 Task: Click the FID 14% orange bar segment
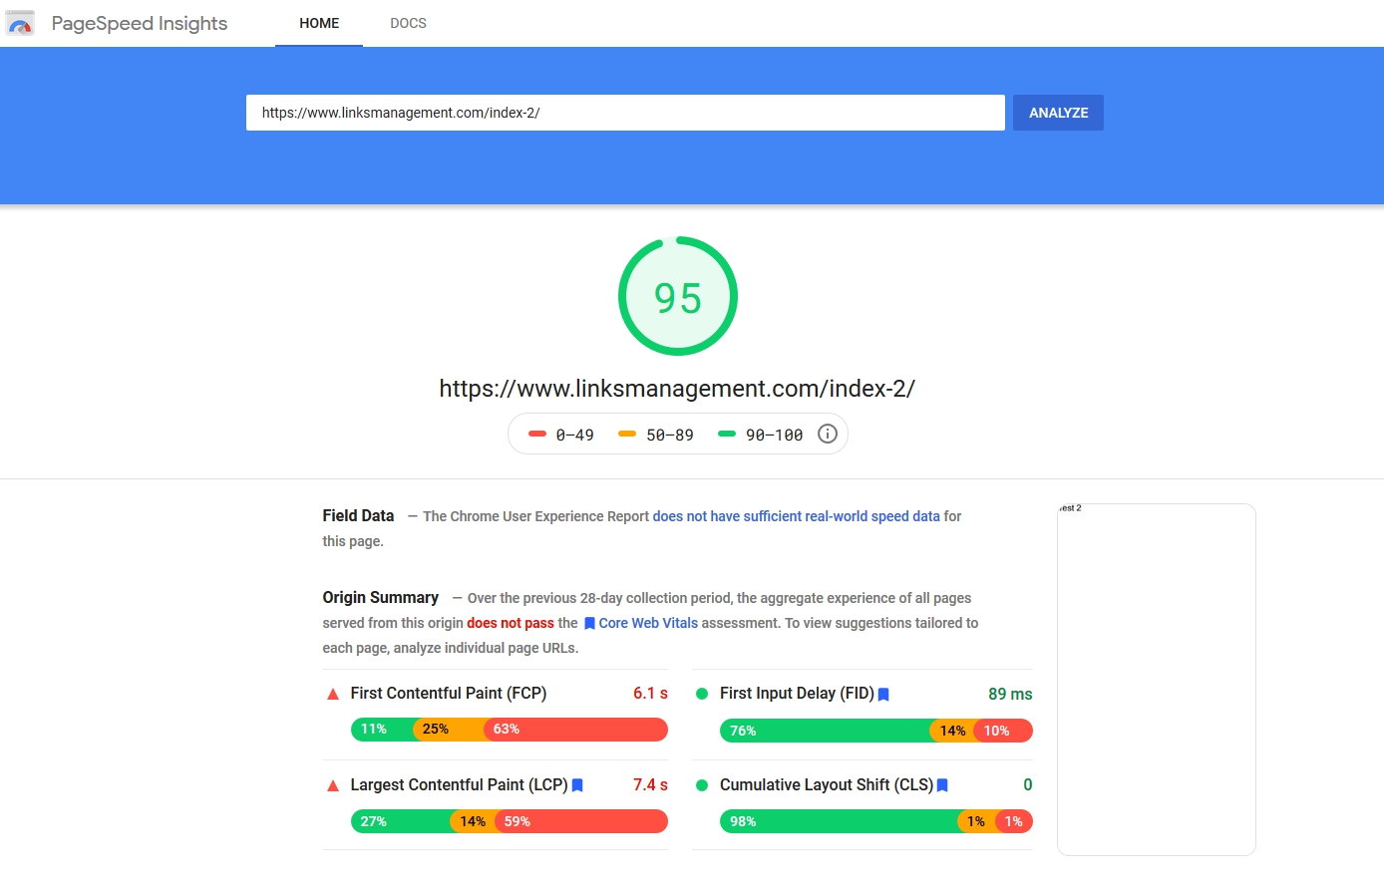[x=952, y=731]
